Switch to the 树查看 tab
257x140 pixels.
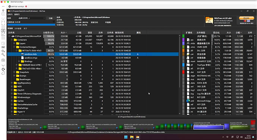click(10, 29)
